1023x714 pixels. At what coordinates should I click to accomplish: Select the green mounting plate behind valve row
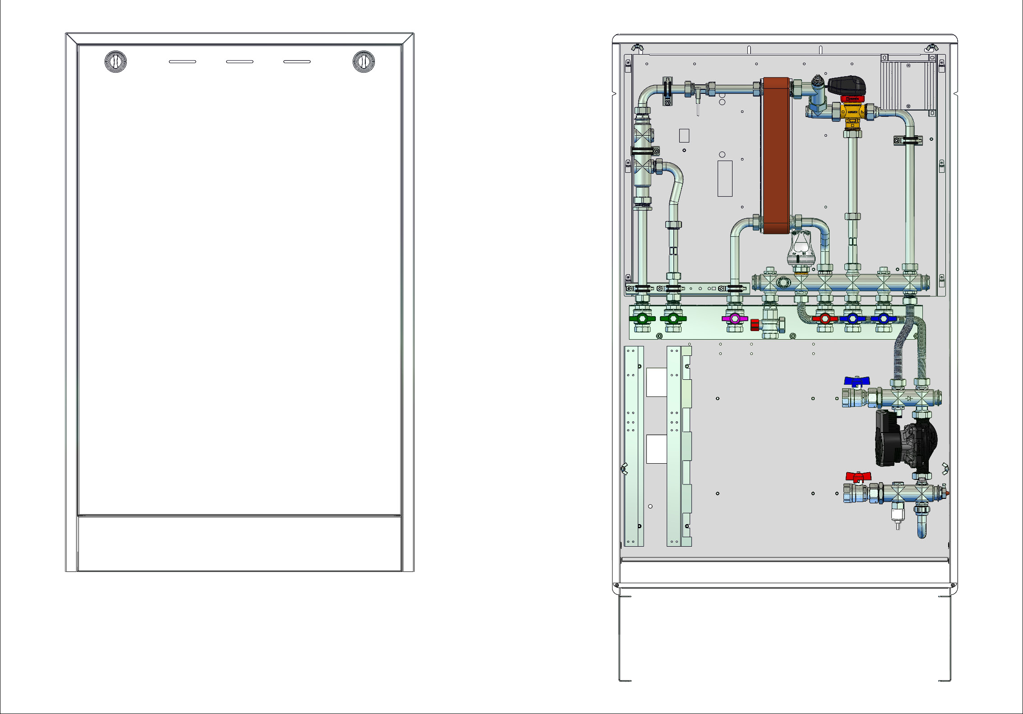tap(775, 322)
